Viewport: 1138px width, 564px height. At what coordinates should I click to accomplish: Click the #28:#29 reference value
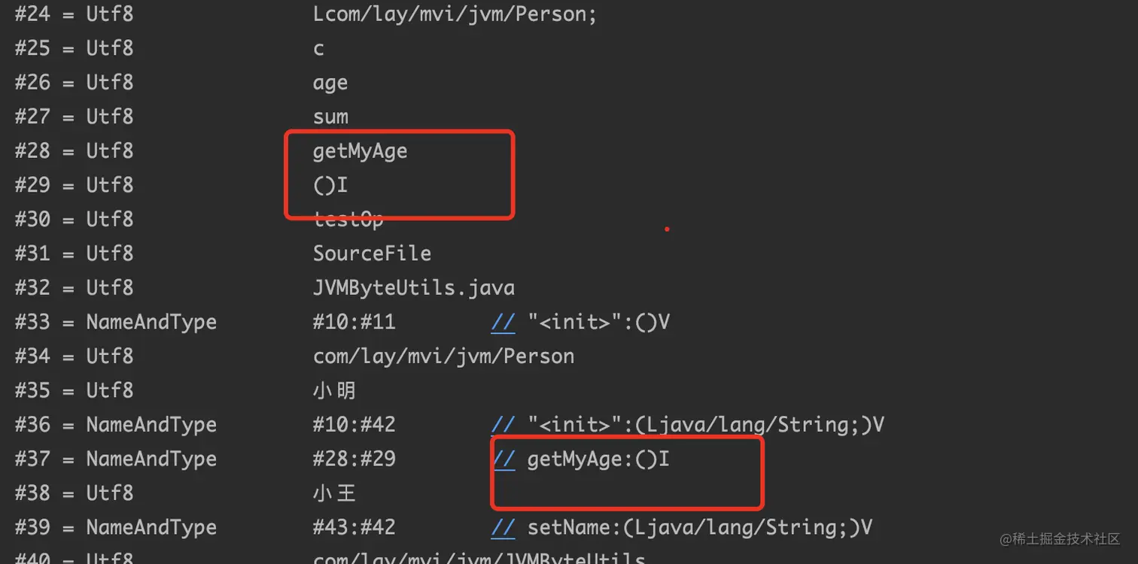pos(354,459)
